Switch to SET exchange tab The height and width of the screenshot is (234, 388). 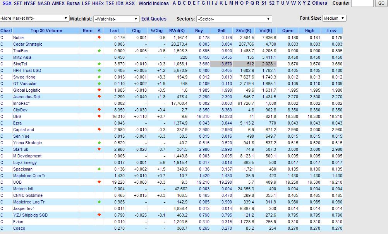point(18,3)
